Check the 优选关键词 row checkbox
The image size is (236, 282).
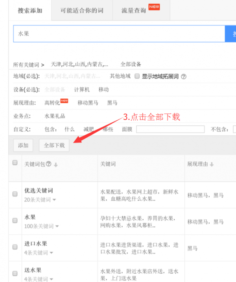(15, 194)
